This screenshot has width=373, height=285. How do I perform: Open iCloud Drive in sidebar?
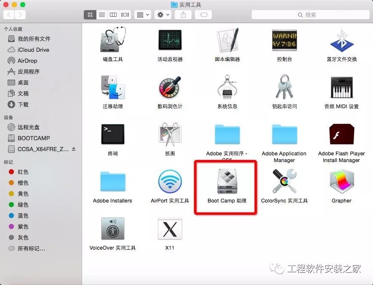click(x=41, y=50)
